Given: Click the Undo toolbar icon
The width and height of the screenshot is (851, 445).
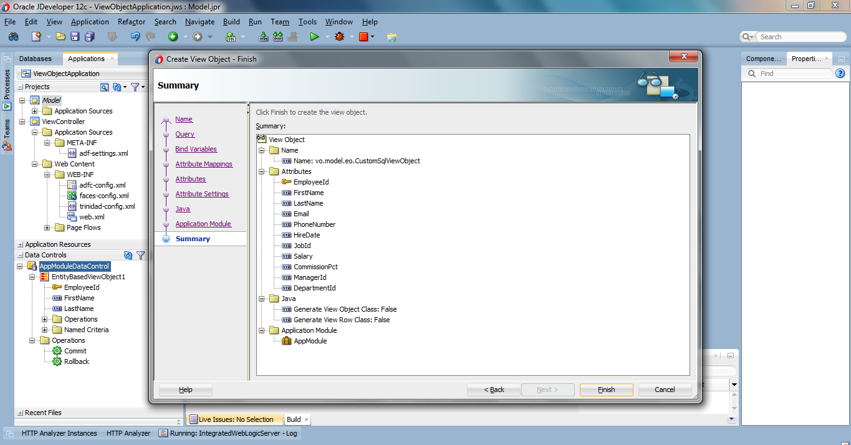Looking at the screenshot, I should [135, 36].
